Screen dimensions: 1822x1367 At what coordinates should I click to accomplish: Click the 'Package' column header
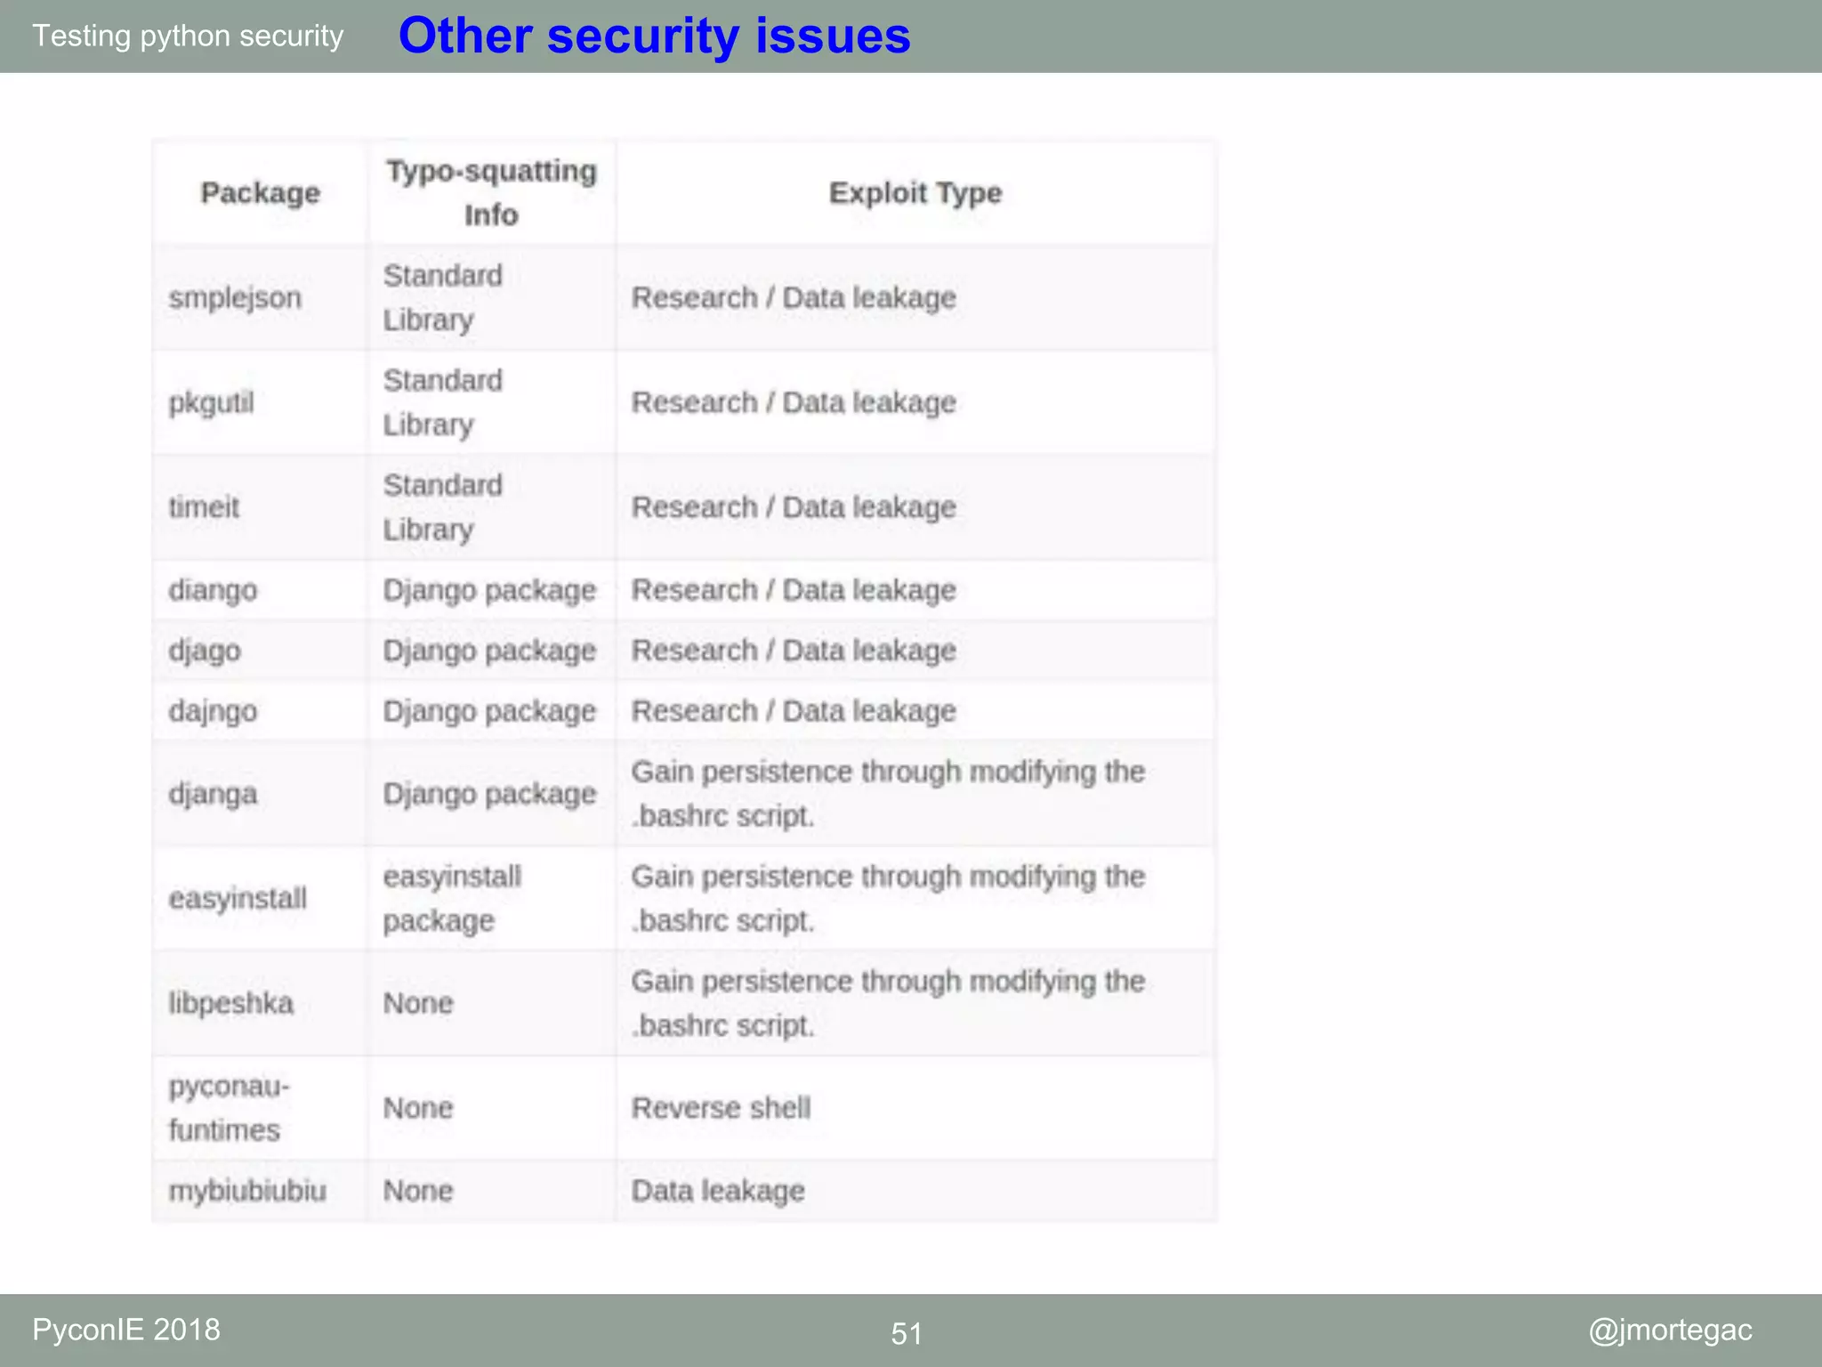[x=261, y=193]
